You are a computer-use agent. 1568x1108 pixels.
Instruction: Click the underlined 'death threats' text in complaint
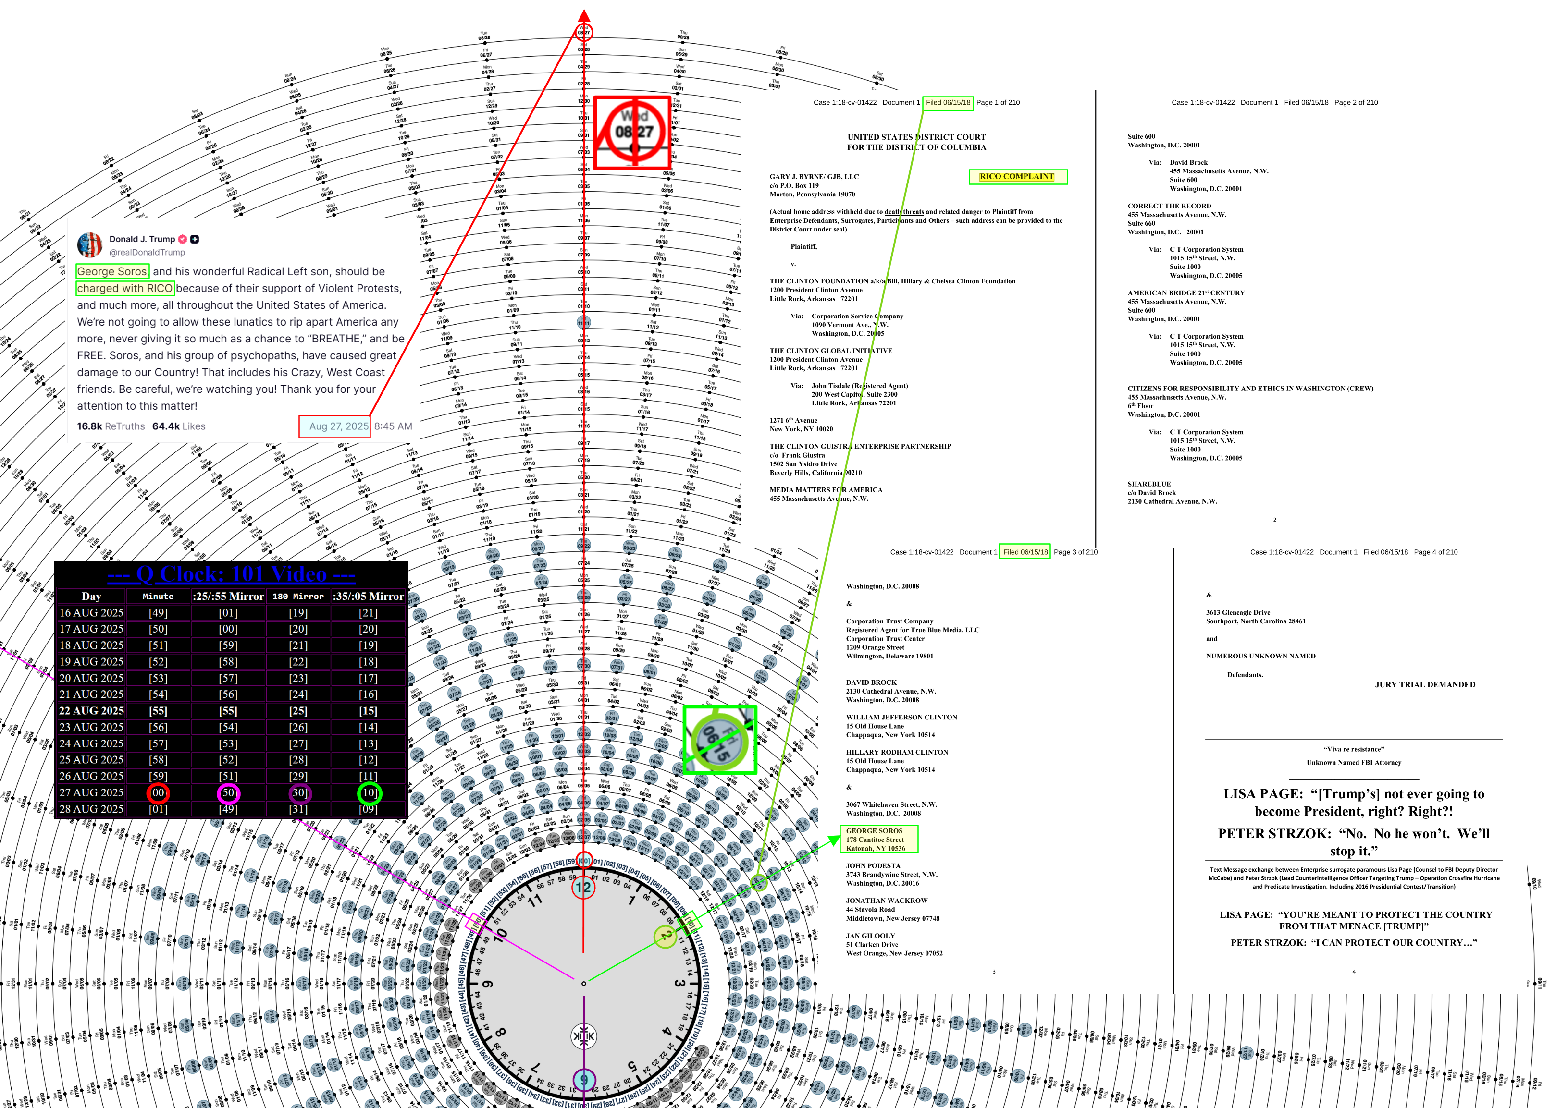click(x=903, y=212)
